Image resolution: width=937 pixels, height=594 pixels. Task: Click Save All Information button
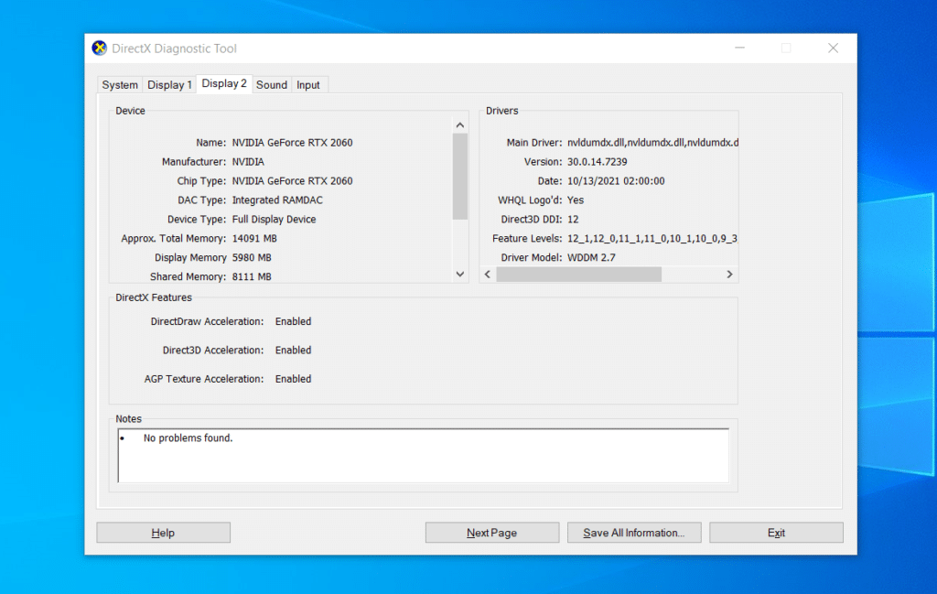[633, 533]
